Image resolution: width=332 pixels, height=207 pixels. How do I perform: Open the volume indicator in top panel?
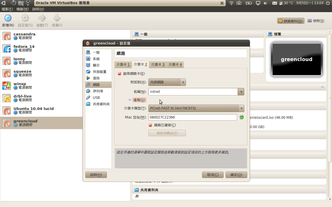tap(265, 3)
